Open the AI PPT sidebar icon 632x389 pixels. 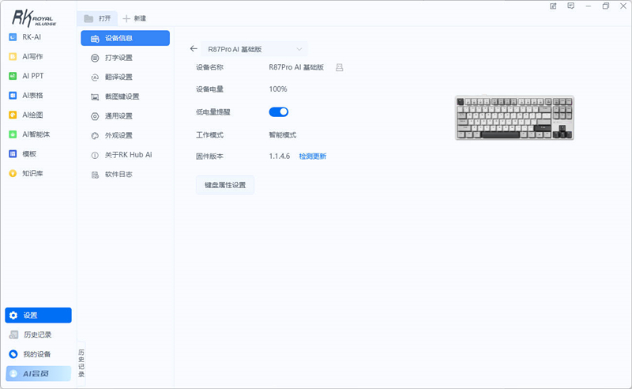(13, 76)
